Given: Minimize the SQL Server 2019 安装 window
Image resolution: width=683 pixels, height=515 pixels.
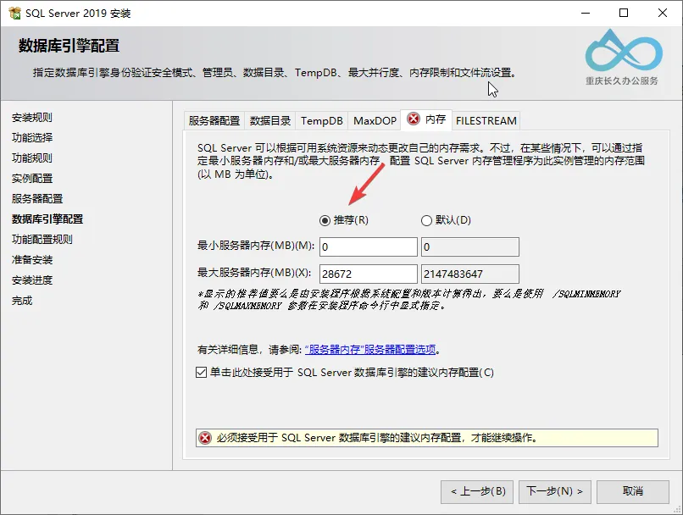Looking at the screenshot, I should pyautogui.click(x=586, y=13).
